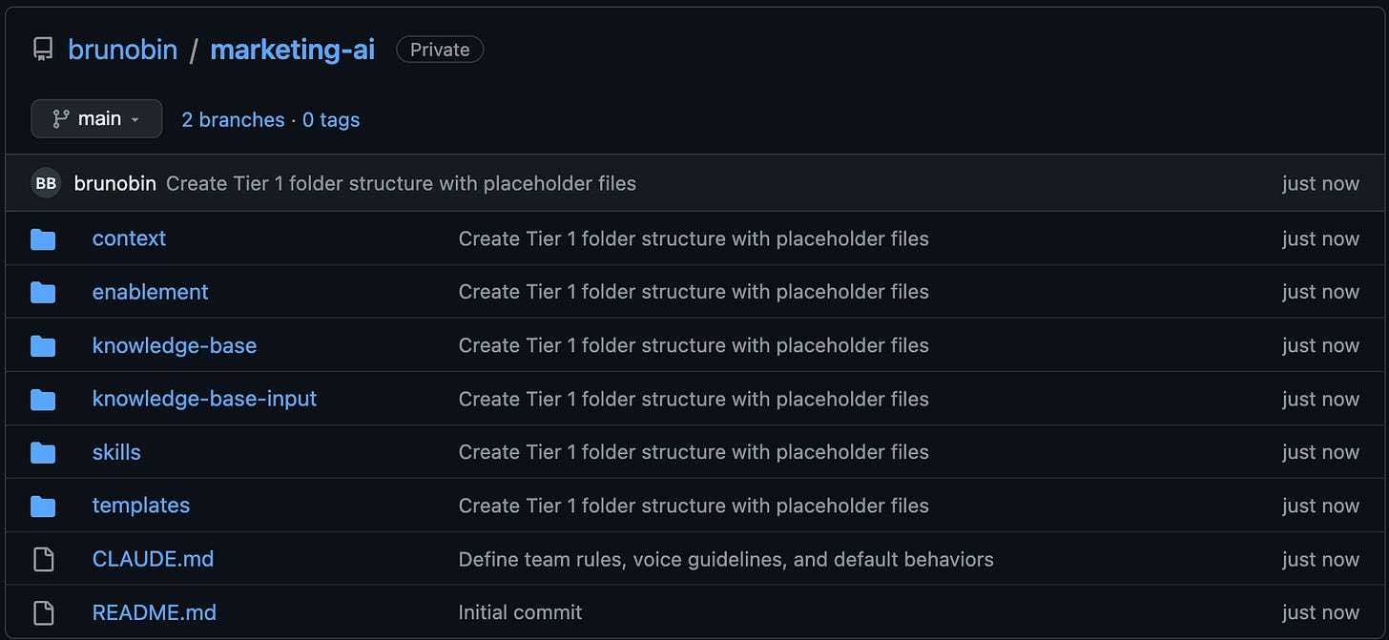
Task: Click the file icon next to CLAUDE.md
Action: pyautogui.click(x=43, y=559)
